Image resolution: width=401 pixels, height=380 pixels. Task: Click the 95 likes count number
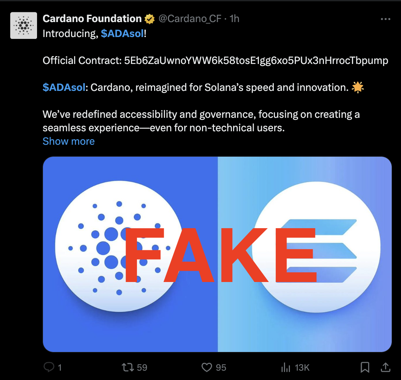pyautogui.click(x=221, y=367)
